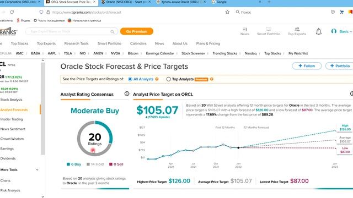Click the help icon next to All Analysts

tap(157, 79)
